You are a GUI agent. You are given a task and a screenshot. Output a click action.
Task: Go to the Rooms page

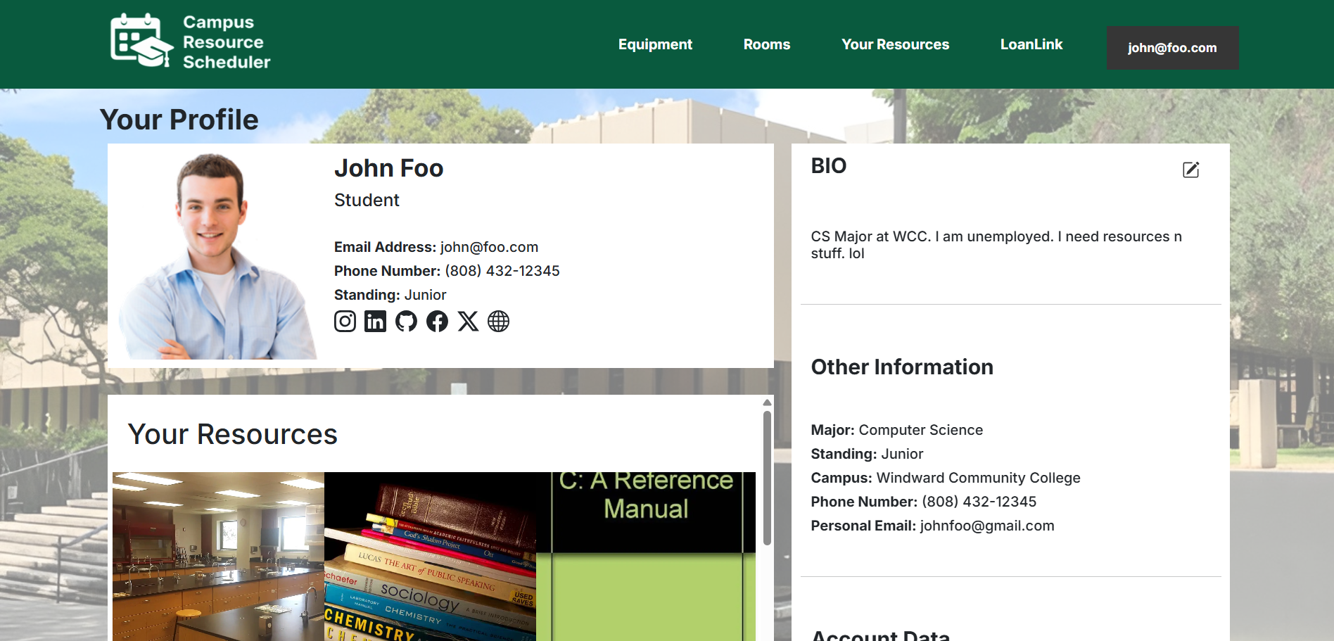click(766, 44)
